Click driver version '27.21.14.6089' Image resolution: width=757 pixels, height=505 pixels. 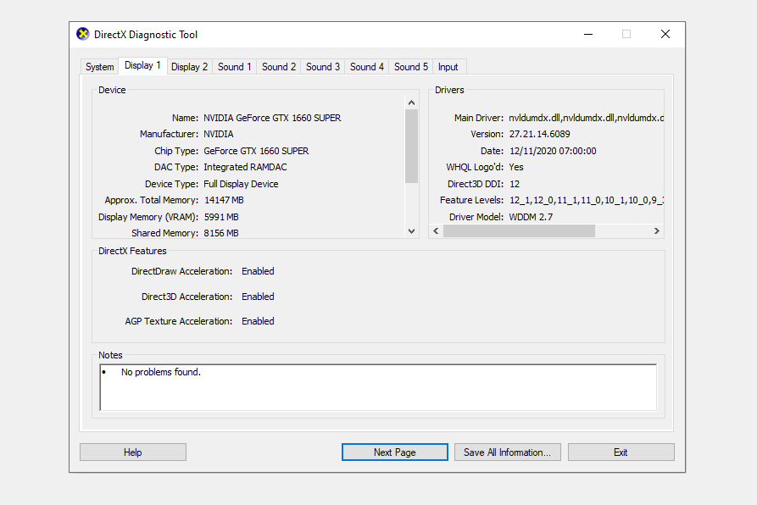(x=539, y=134)
